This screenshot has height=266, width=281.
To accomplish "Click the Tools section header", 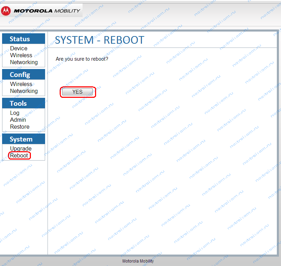I will pyautogui.click(x=18, y=103).
